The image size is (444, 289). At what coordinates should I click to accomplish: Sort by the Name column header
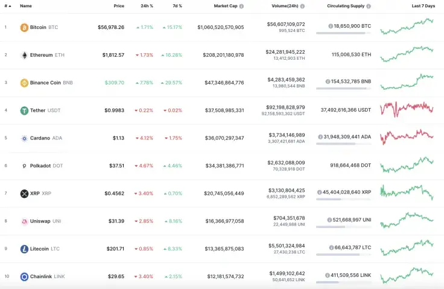(x=26, y=6)
